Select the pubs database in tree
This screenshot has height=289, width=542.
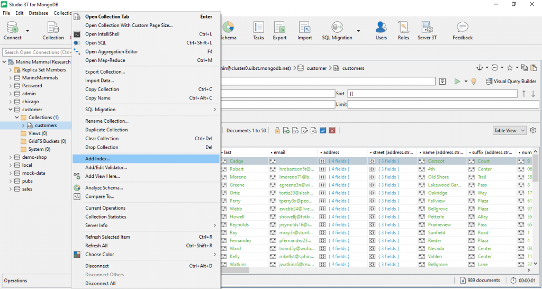pyautogui.click(x=28, y=181)
